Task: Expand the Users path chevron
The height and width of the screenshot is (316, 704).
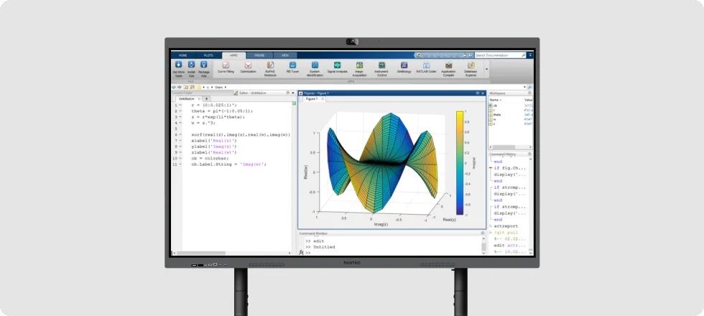Action: [226, 87]
